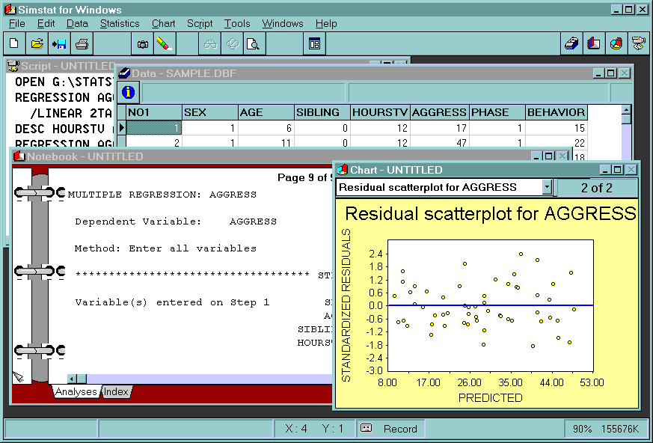
Task: Open the Statistics menu
Action: (x=120, y=24)
